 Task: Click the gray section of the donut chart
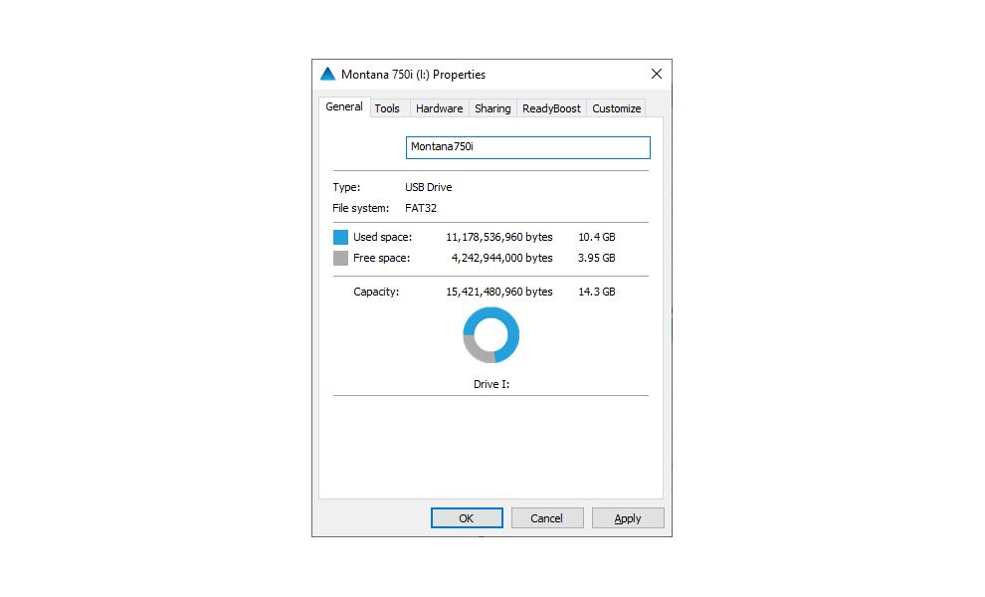click(x=475, y=349)
